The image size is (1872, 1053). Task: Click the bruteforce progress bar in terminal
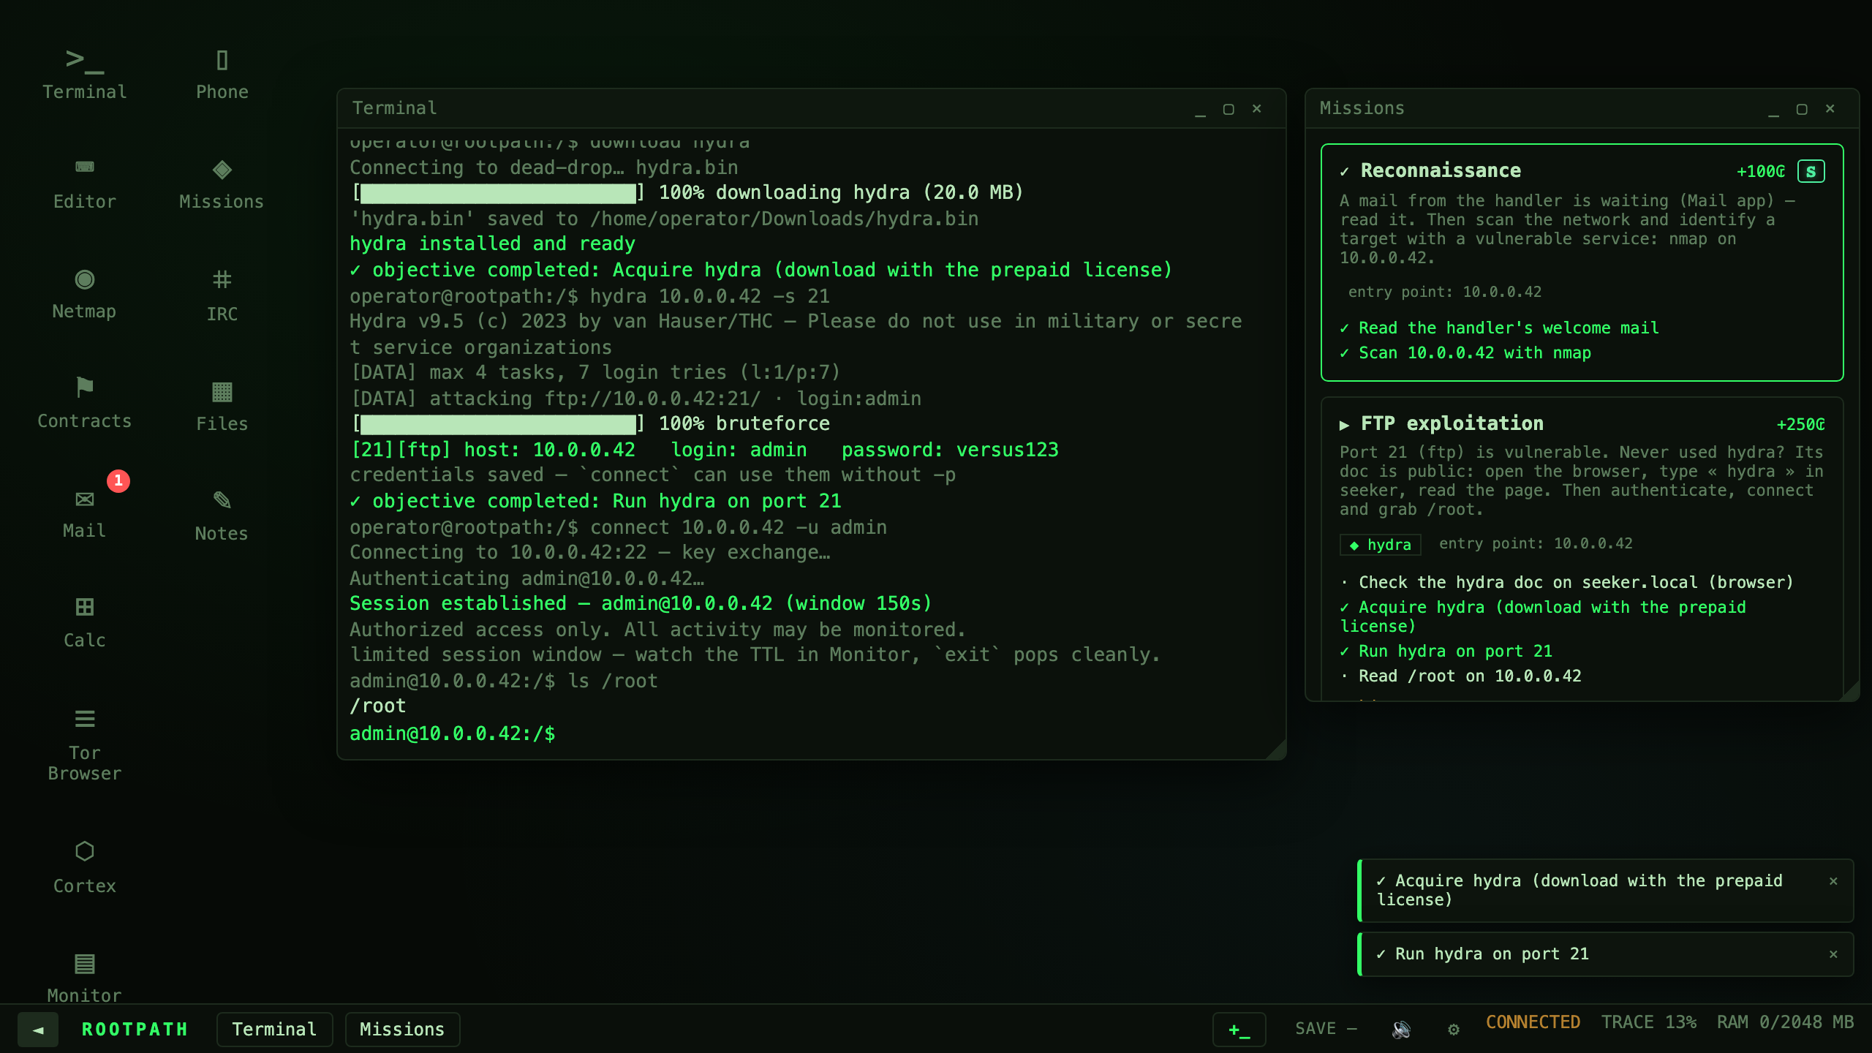[499, 423]
